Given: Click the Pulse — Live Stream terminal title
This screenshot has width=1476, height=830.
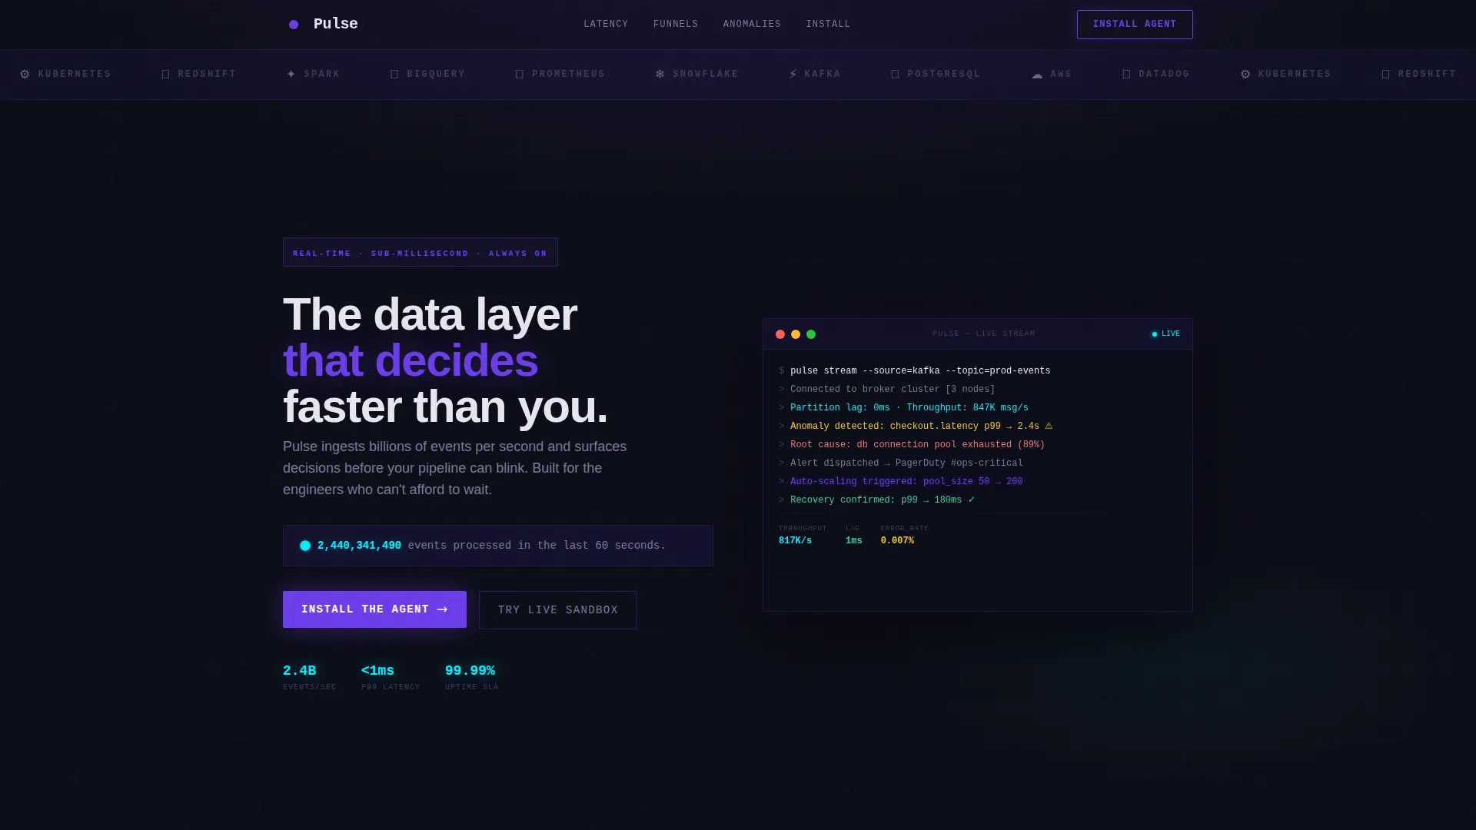Looking at the screenshot, I should pos(983,334).
